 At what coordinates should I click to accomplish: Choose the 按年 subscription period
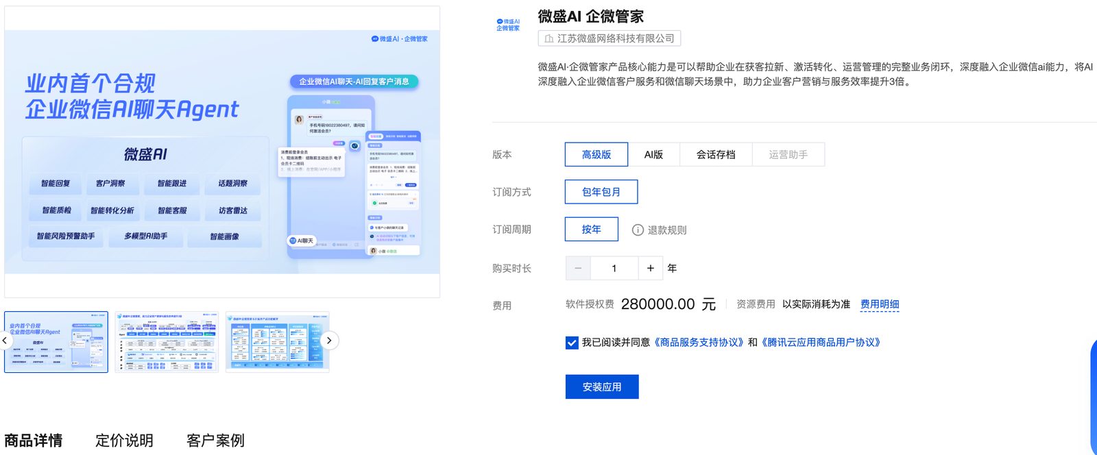(x=592, y=230)
